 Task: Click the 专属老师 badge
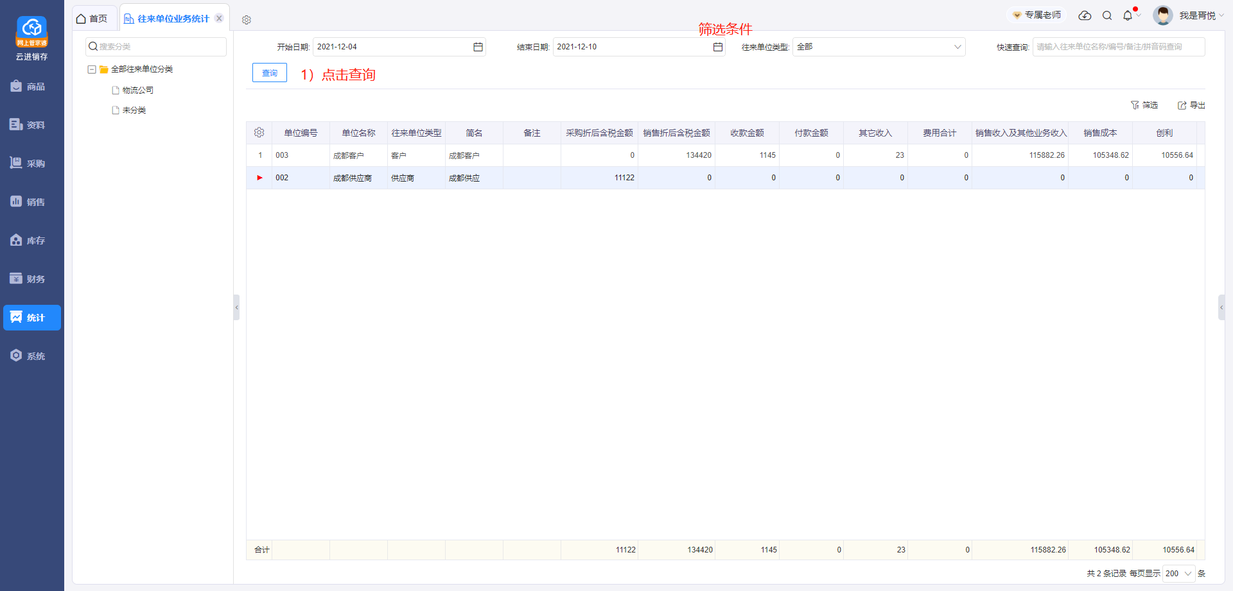[x=1036, y=15]
